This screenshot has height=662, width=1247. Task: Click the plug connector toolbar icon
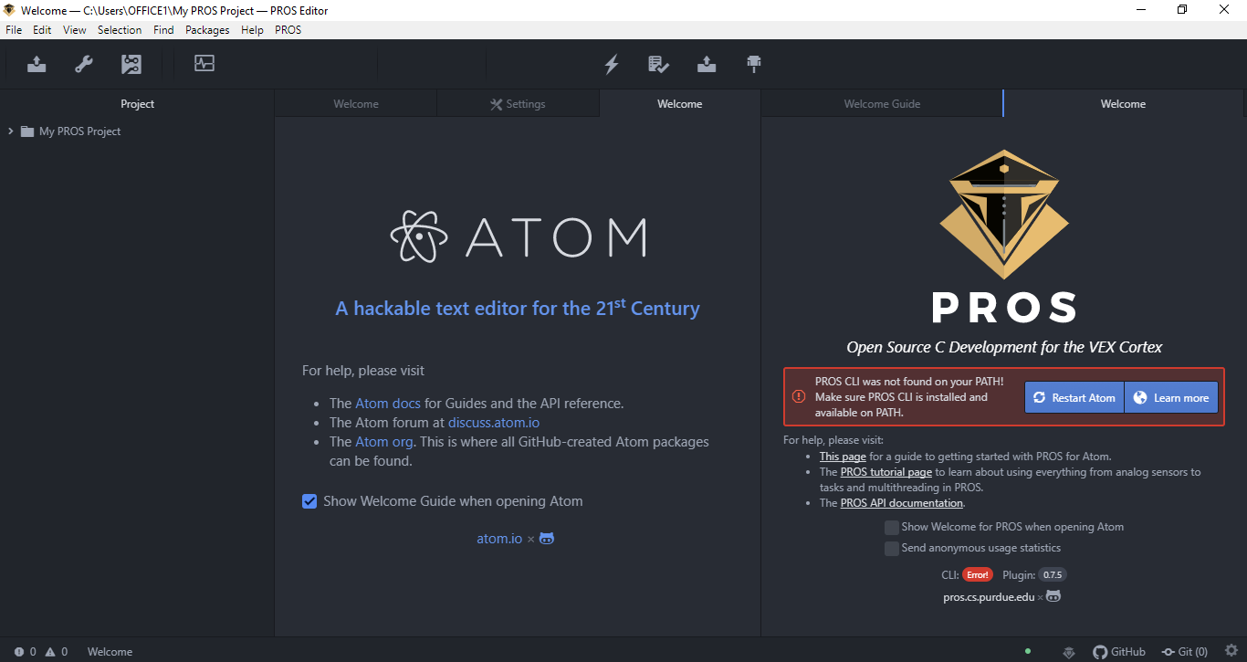pyautogui.click(x=754, y=64)
